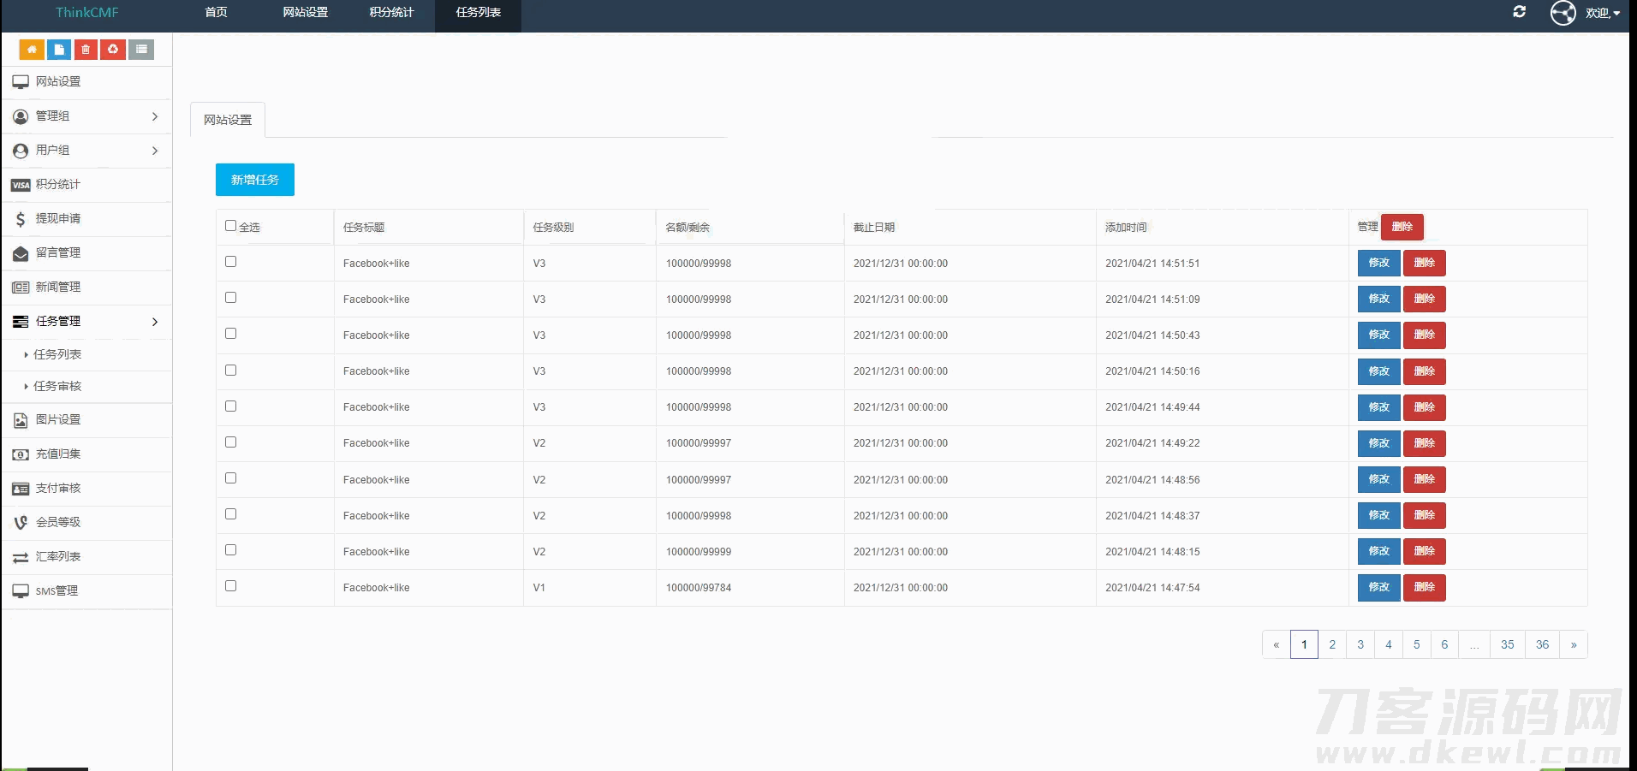
Task: Open the 欢迎 user dropdown
Action: (x=1601, y=13)
